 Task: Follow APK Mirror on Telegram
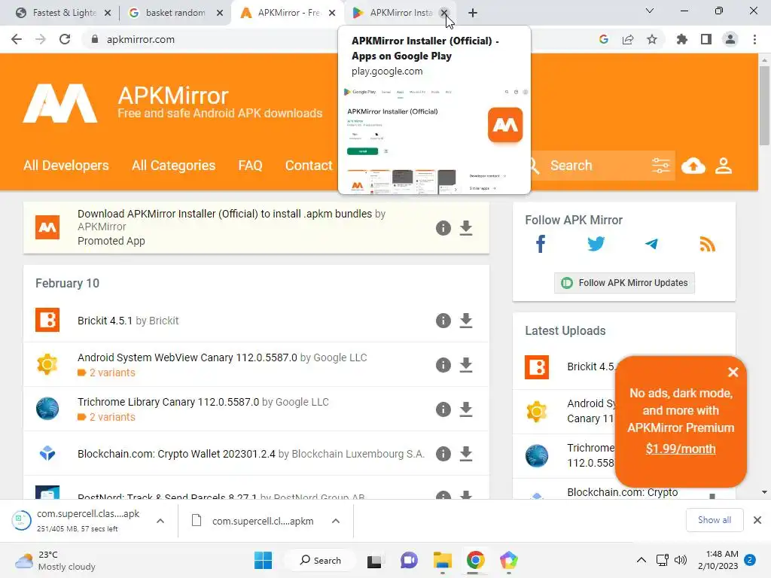coord(651,244)
